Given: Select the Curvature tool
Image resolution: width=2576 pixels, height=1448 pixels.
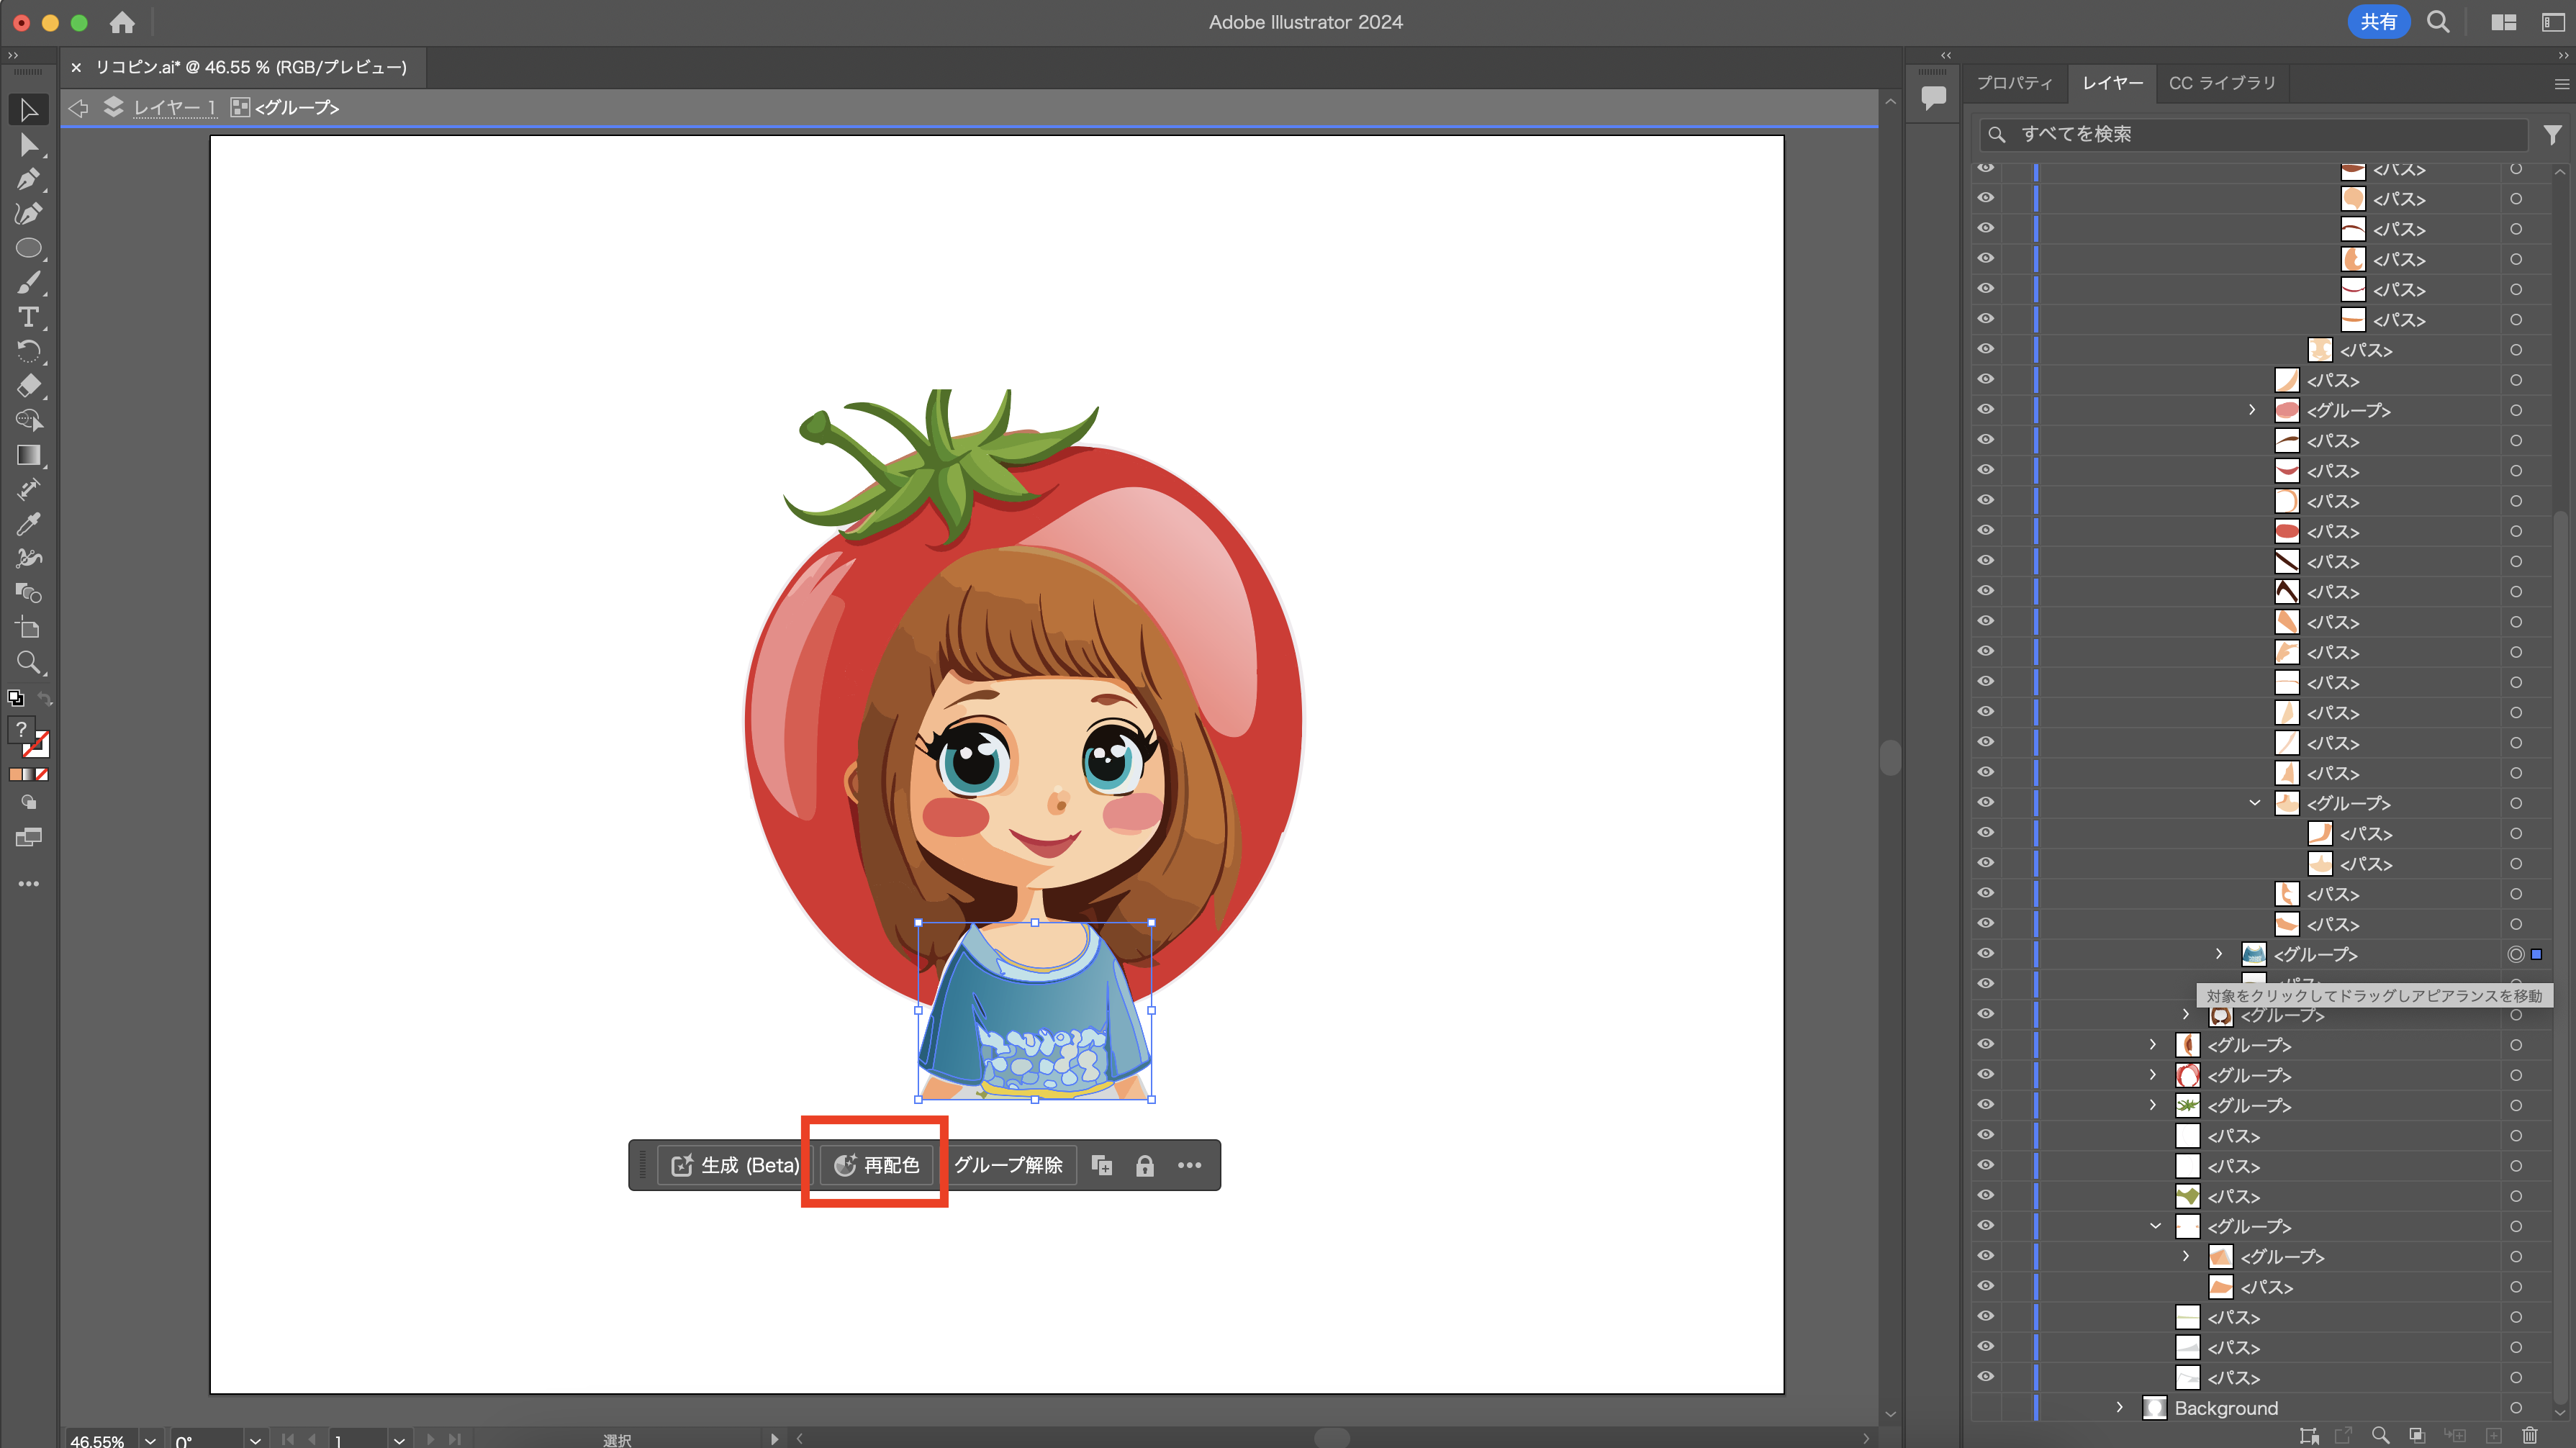Looking at the screenshot, I should coord(28,213).
